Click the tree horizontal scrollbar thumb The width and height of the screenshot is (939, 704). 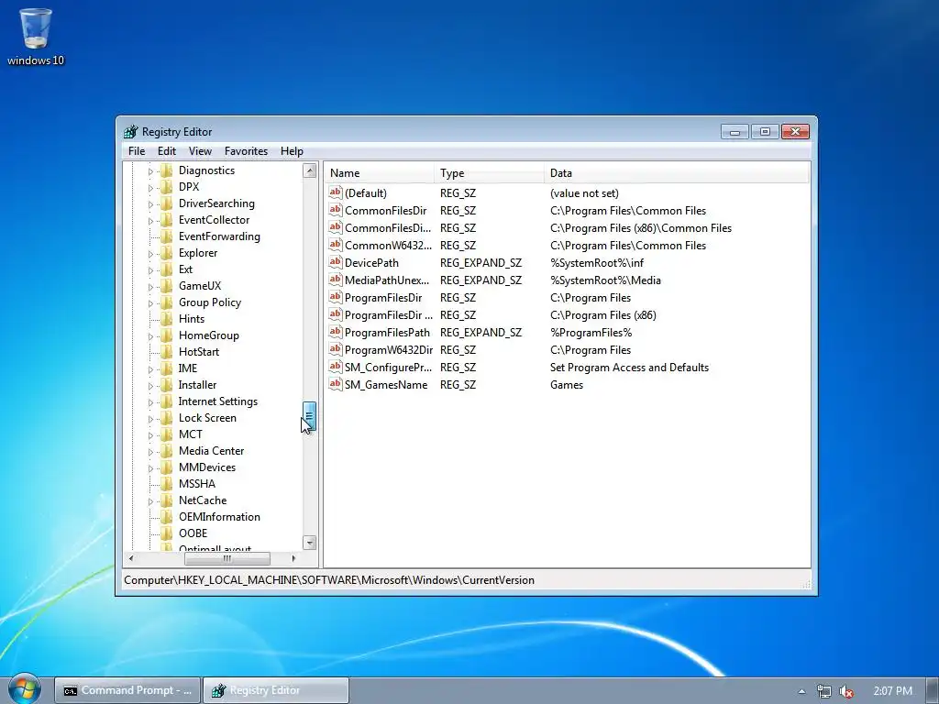[x=227, y=558]
